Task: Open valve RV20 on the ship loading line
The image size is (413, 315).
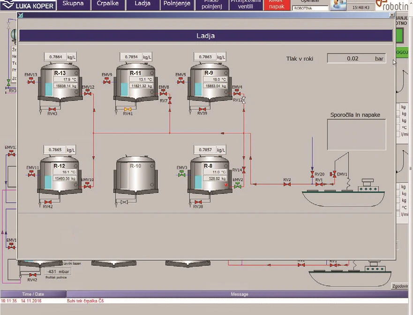Action: tap(312, 174)
